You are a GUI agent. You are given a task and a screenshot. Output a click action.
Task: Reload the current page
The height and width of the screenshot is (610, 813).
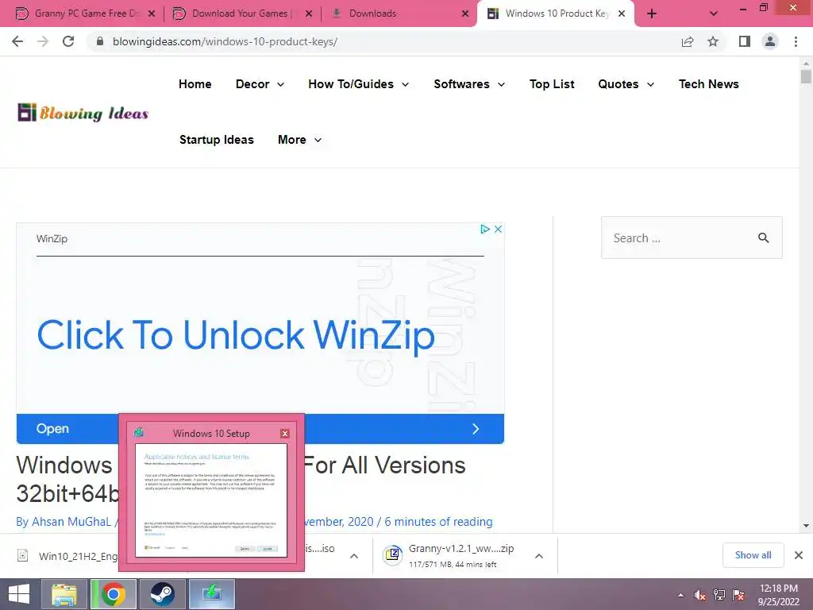point(68,41)
